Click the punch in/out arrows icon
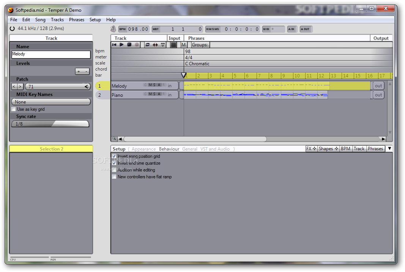Image resolution: width=405 pixels, height=272 pixels. 155,45
